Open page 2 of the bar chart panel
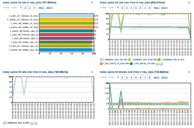Viewport: 194px width, 128px height. click(x=25, y=7)
